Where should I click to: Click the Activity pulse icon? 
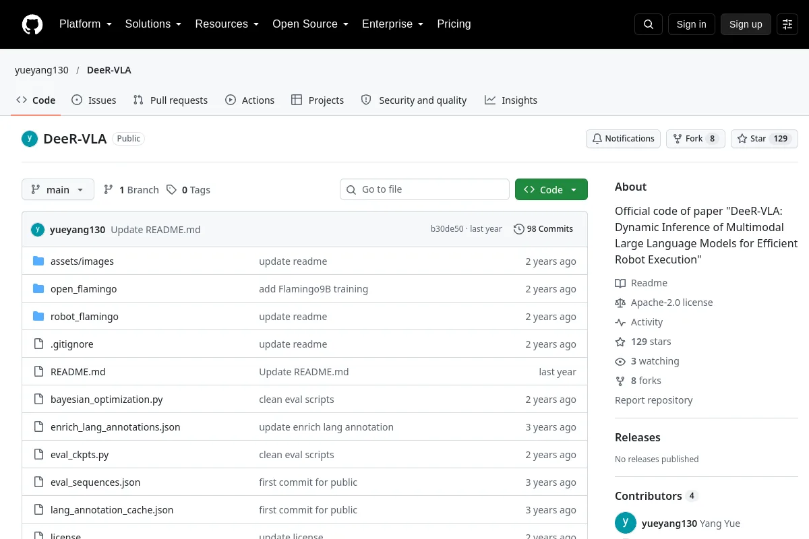click(620, 322)
